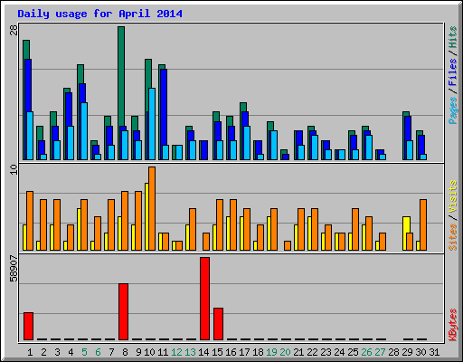Screen dimensions: 463x362
Task: Click day 8 on the x-axis
Action: tap(125, 352)
